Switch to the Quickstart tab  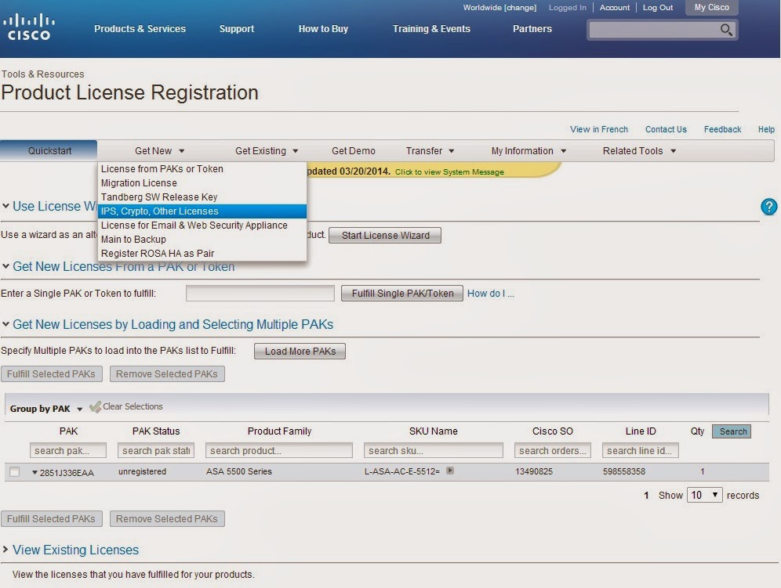tap(49, 151)
